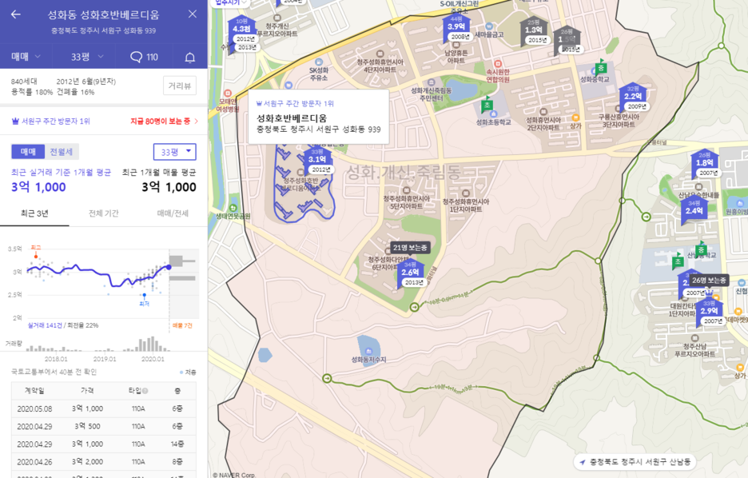Click the 성화초등학교 green flag icon
Screen dimensions: 748x478
pos(487,105)
